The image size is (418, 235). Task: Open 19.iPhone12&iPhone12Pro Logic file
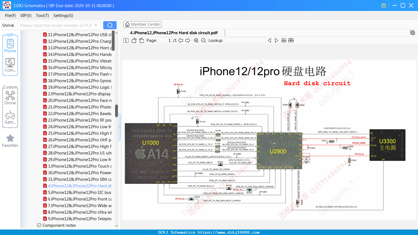(77, 87)
